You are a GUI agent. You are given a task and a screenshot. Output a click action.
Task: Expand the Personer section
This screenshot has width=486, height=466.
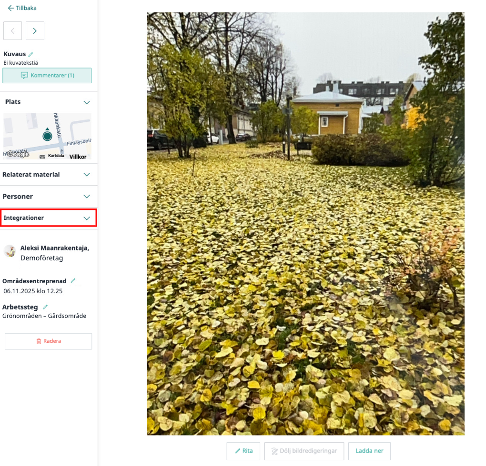(x=87, y=197)
